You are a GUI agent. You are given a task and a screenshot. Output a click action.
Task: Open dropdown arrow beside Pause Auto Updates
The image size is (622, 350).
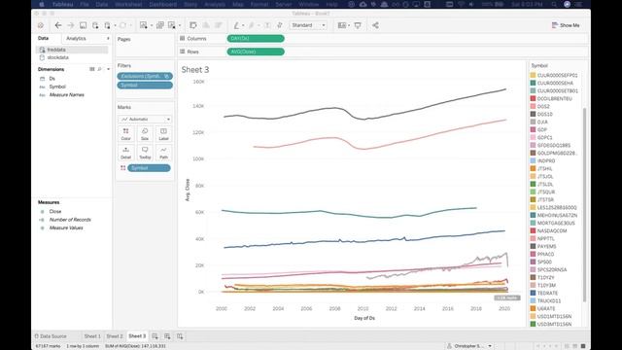[x=115, y=26]
